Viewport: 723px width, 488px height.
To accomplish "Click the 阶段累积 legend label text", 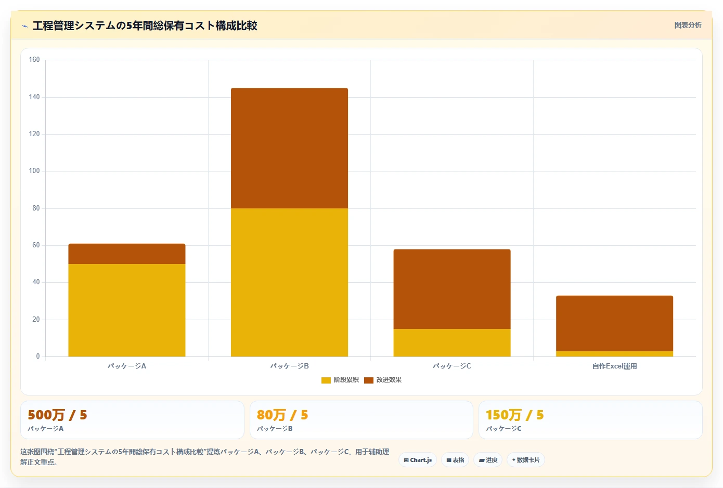I will coord(346,380).
